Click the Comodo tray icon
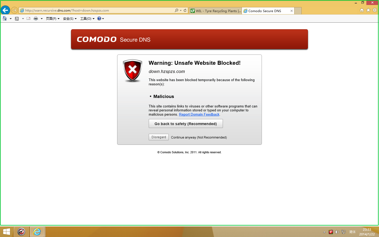Image resolution: width=379 pixels, height=237 pixels. point(331,232)
